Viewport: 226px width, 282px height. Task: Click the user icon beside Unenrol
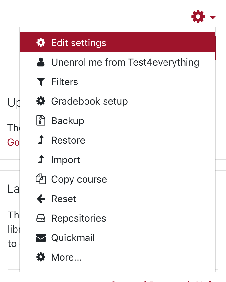(41, 62)
